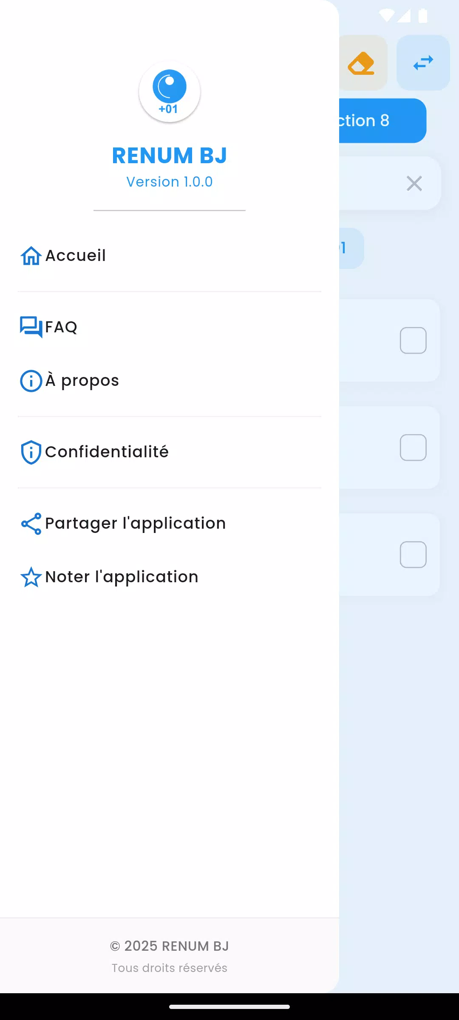Click the shield privacy icon
Viewport: 459px width, 1020px height.
[31, 452]
